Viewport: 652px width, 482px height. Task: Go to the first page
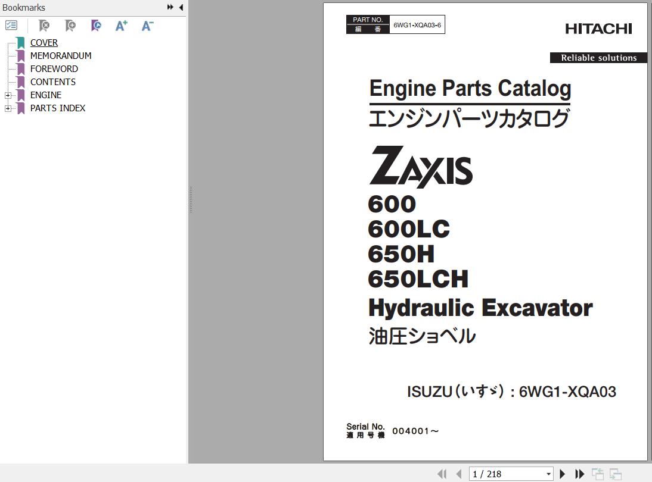(x=442, y=474)
